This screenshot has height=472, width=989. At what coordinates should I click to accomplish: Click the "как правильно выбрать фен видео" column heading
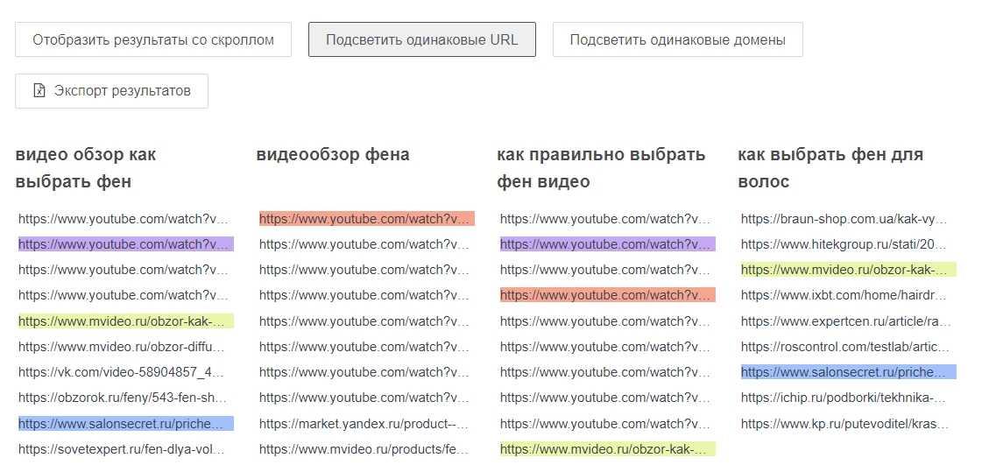point(600,168)
